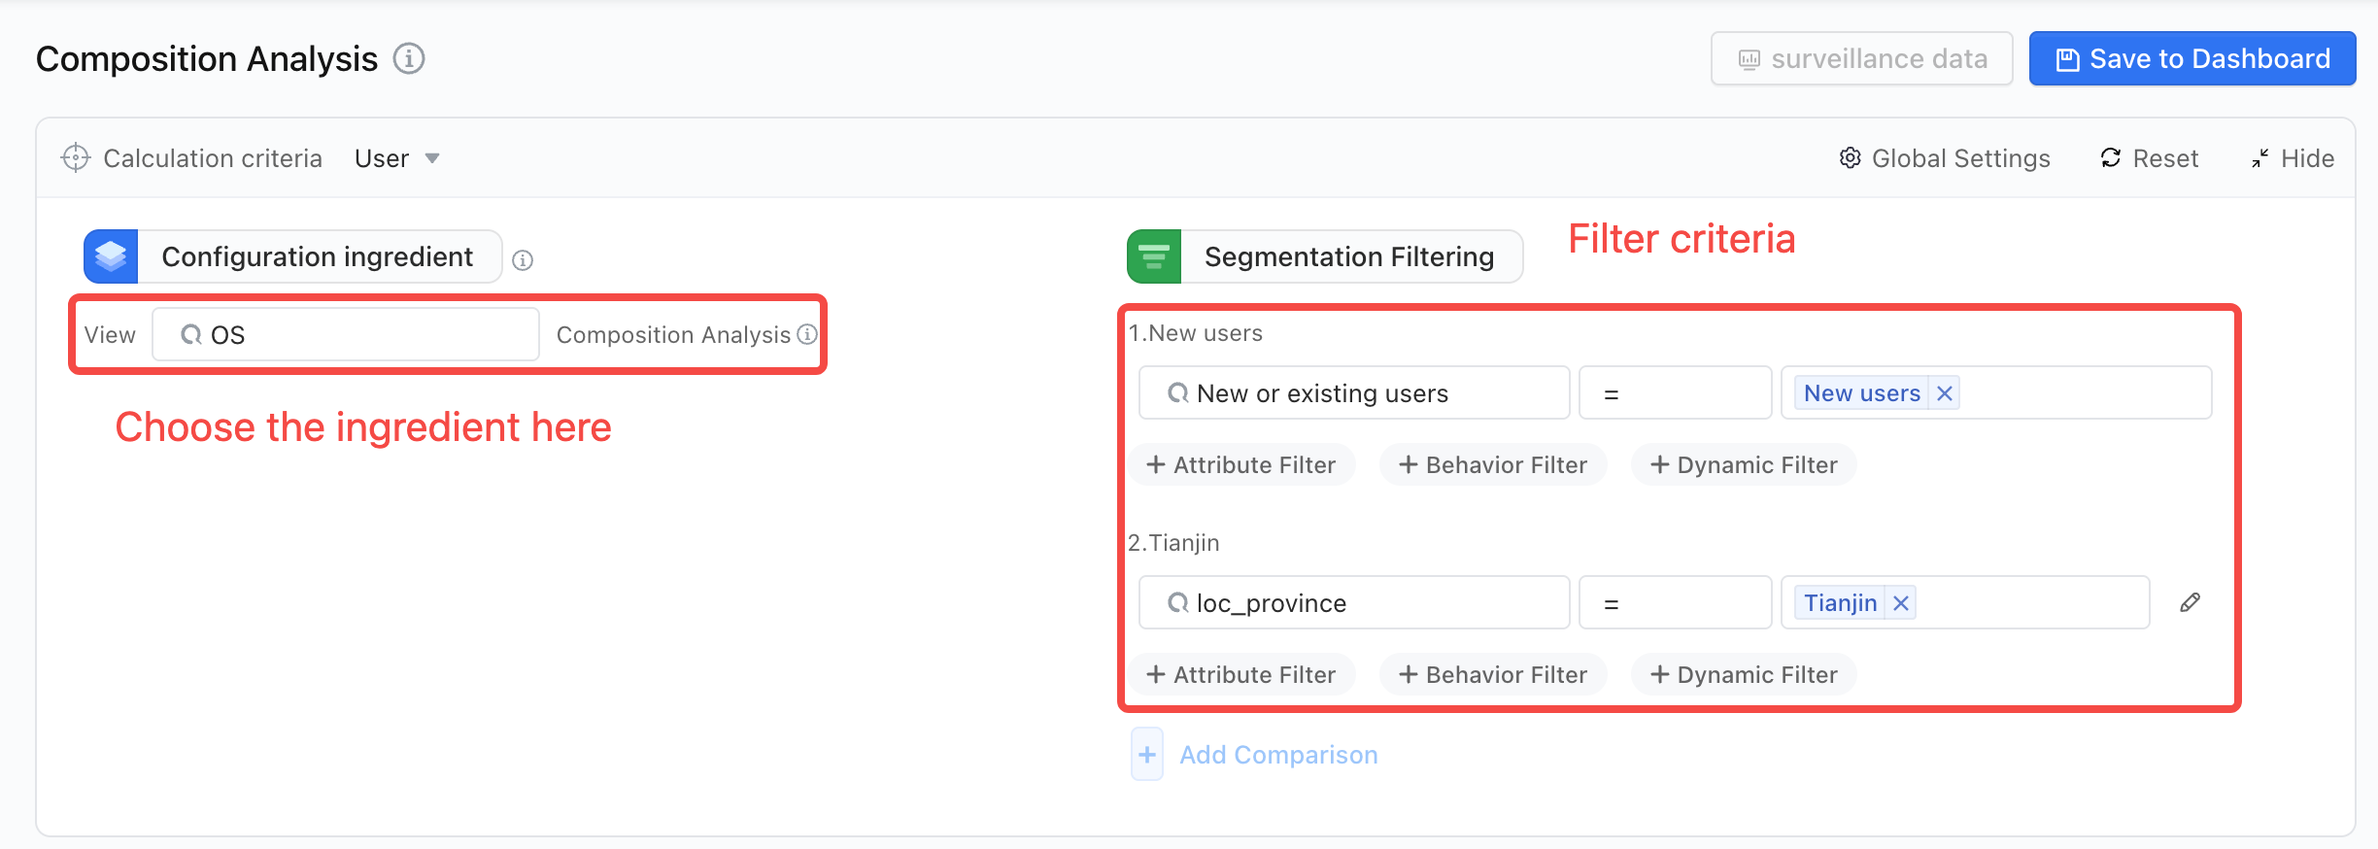Image resolution: width=2378 pixels, height=849 pixels.
Task: Click the info icon beside Composition Analysis title
Action: pos(409,59)
